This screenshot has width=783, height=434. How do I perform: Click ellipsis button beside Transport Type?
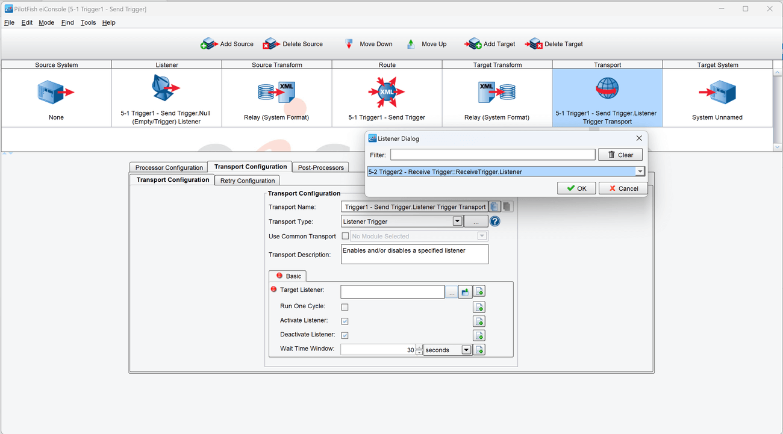click(x=476, y=222)
